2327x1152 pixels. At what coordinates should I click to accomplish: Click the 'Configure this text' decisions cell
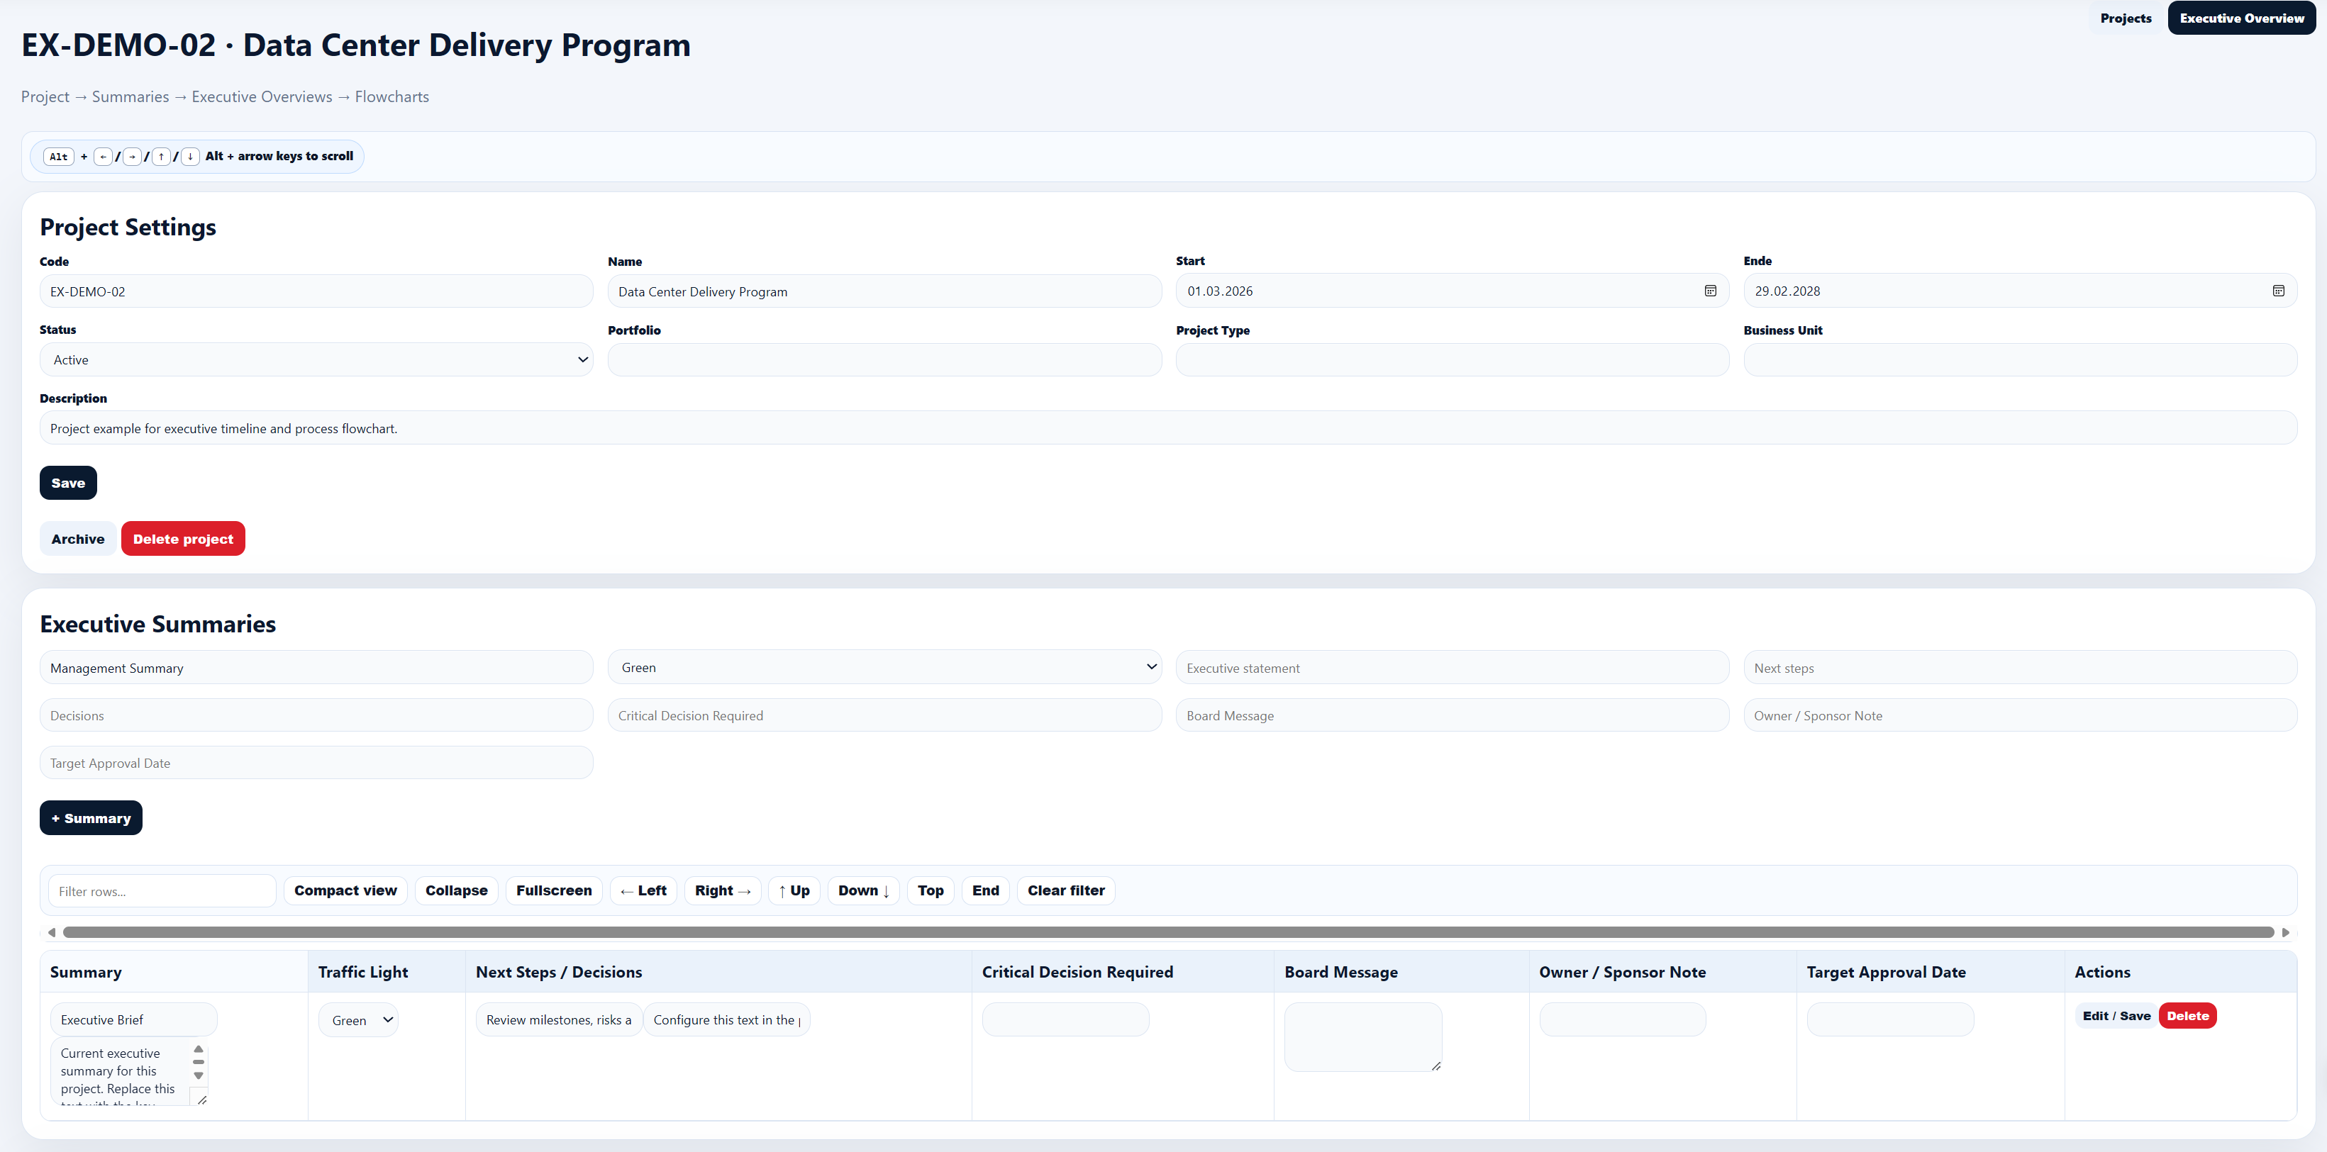click(x=726, y=1019)
